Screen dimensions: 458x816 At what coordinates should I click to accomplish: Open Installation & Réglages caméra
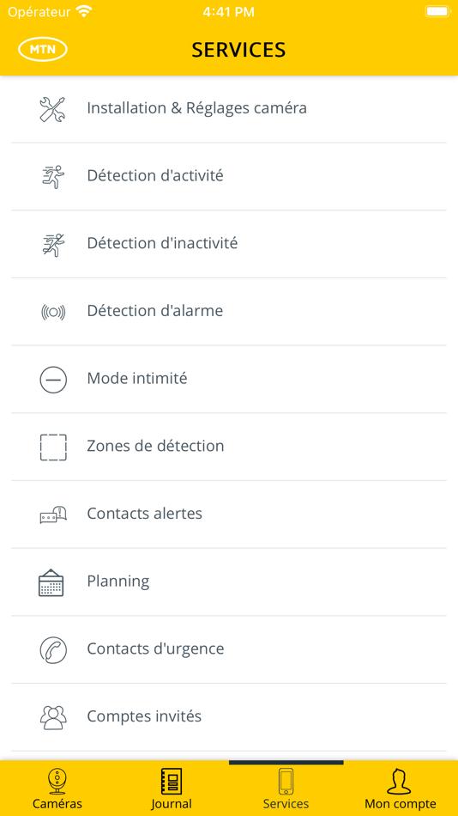point(229,109)
